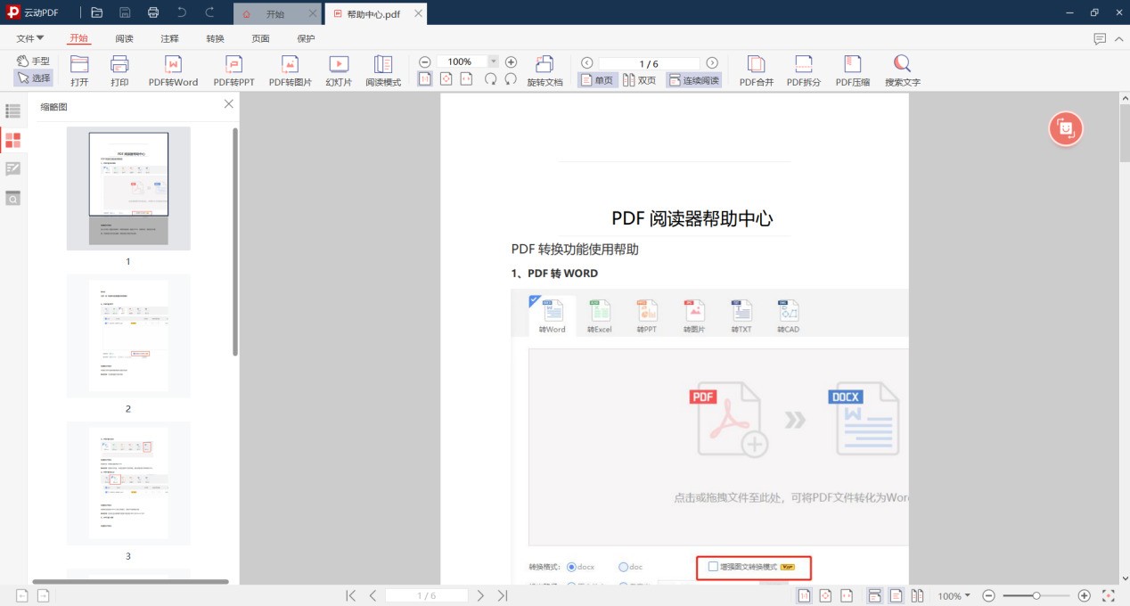Click the 打印 toolbar button
The height and width of the screenshot is (606, 1130).
pos(119,70)
